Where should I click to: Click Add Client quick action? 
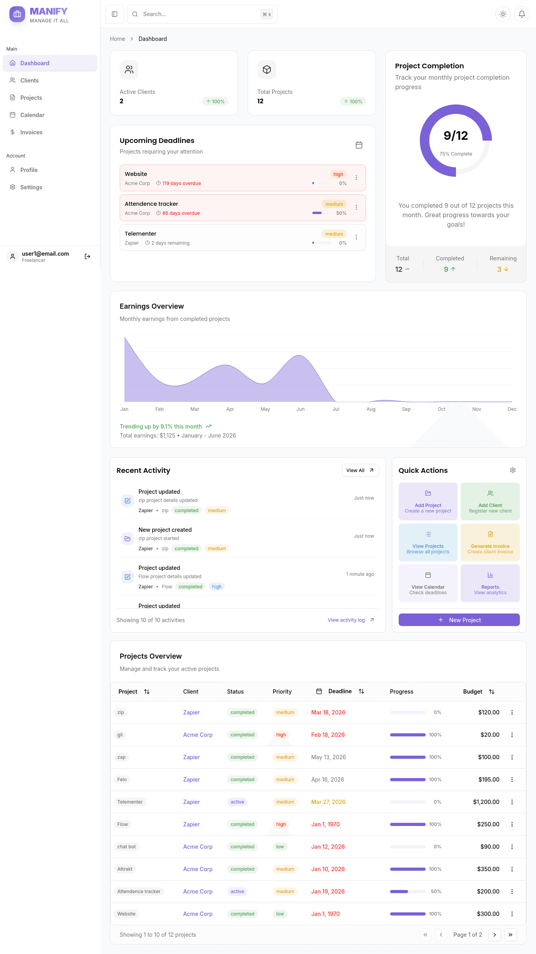coord(490,502)
